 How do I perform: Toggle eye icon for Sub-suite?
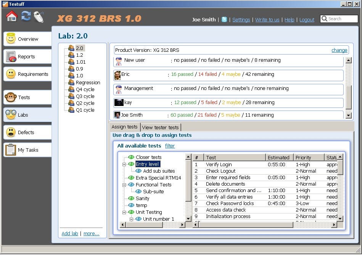coord(138,191)
